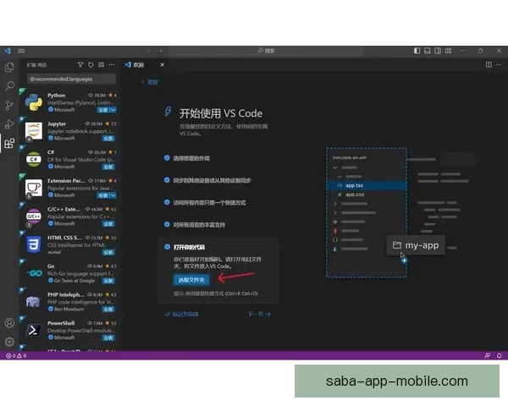This screenshot has width=508, height=406.
Task: Install the Python extension
Action: 103,110
